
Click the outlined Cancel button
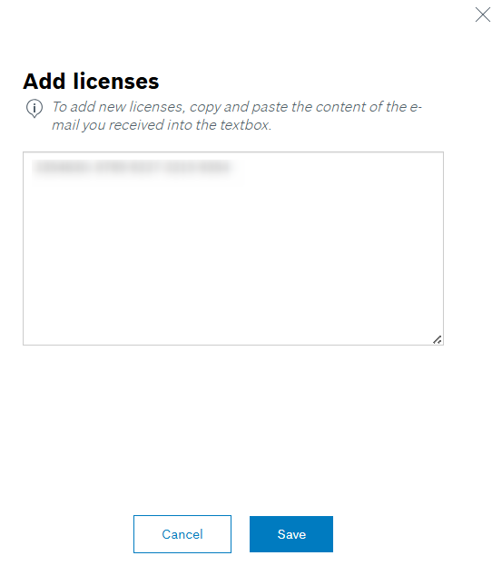pyautogui.click(x=182, y=534)
